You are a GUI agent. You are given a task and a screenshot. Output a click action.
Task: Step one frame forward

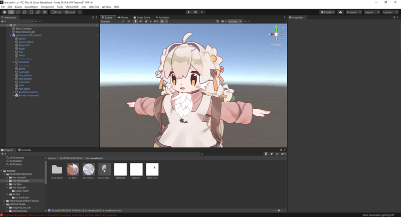point(202,12)
